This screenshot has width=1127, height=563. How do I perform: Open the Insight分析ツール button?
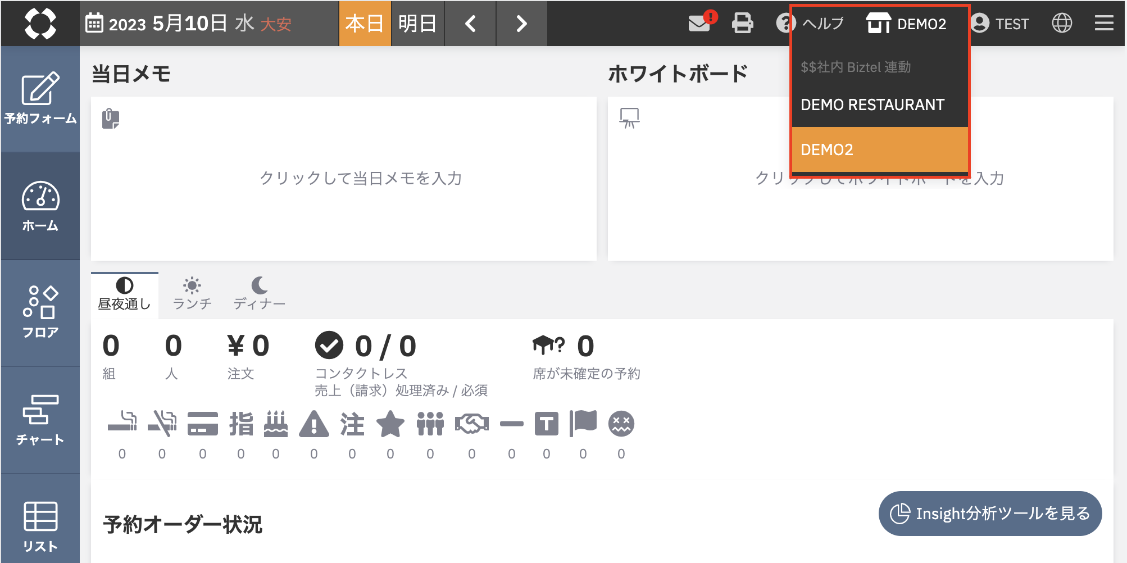990,514
